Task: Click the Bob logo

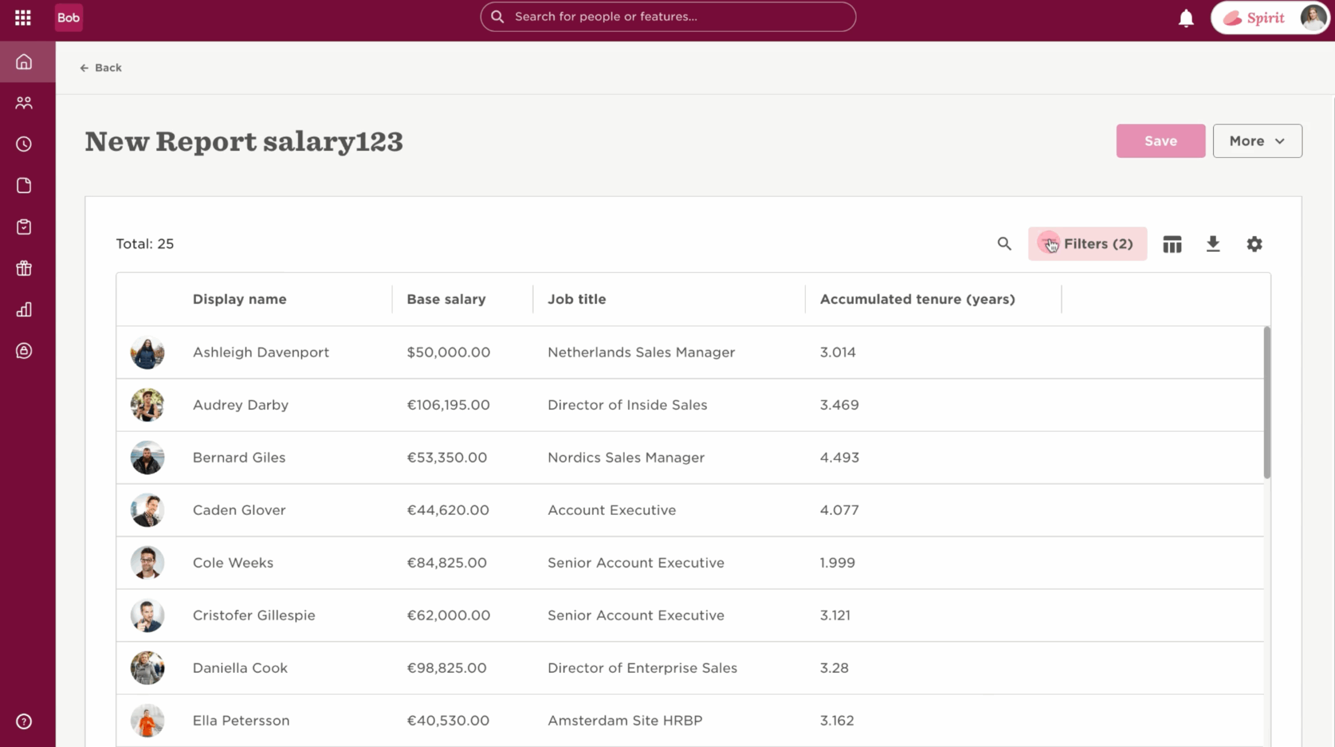Action: [x=68, y=18]
